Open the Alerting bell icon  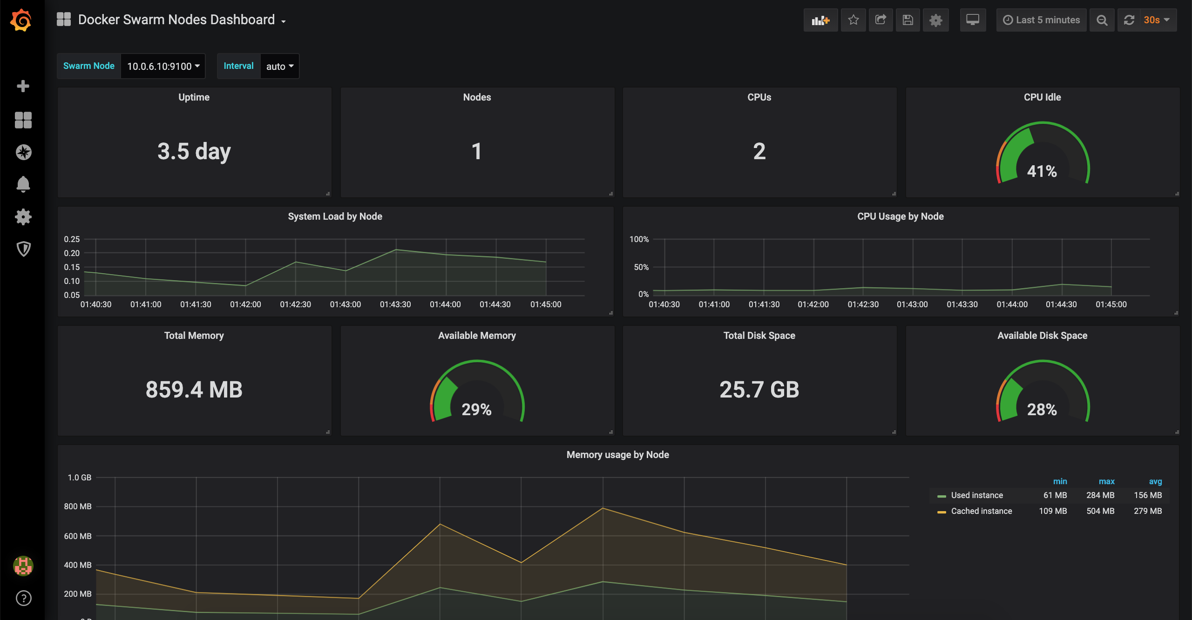(23, 184)
